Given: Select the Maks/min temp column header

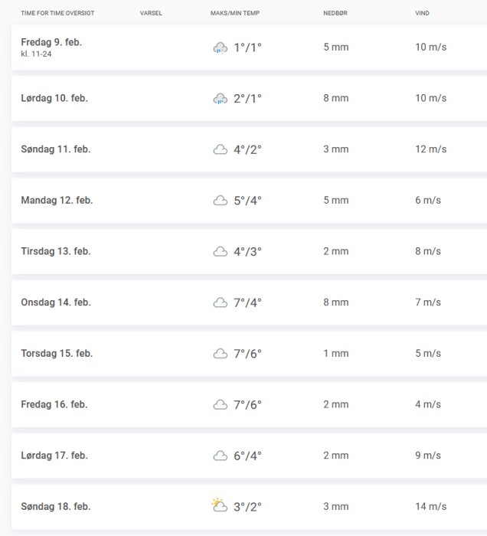Looking at the screenshot, I should click(235, 13).
